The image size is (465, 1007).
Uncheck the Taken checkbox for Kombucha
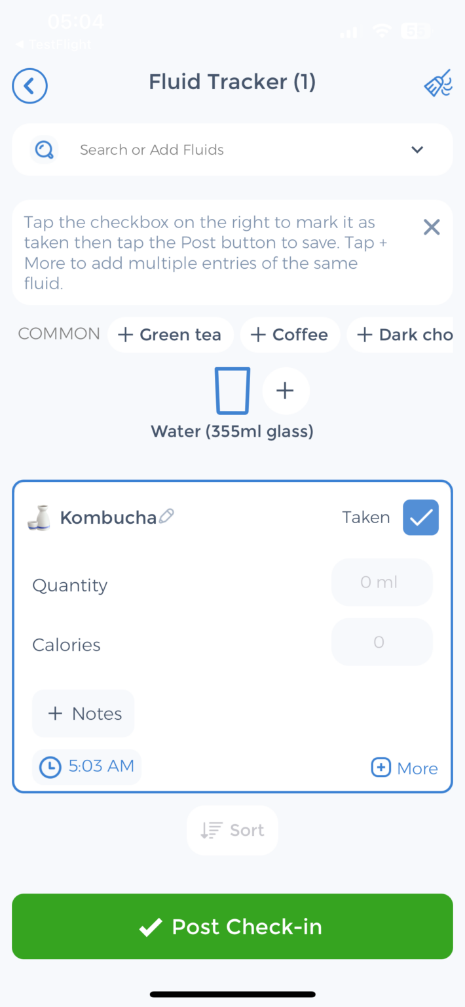tap(420, 517)
